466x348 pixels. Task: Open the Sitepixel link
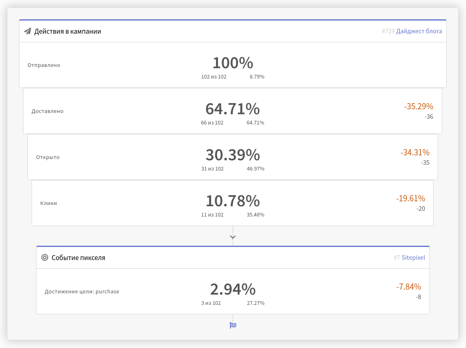coord(413,258)
